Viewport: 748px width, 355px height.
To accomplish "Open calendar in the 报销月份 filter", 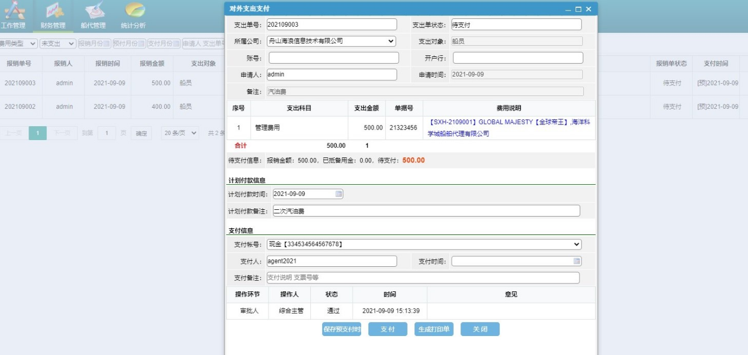I will [x=106, y=44].
